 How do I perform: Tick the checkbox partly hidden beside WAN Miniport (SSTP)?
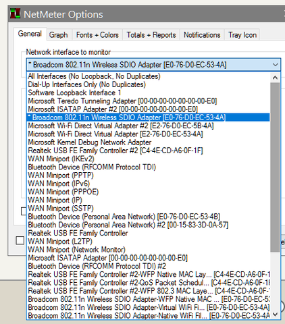(x=24, y=211)
